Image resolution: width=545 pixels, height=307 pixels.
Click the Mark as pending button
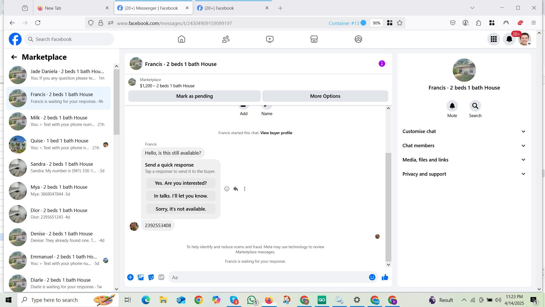click(194, 96)
